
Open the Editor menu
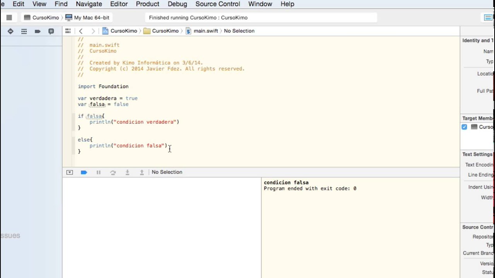coord(119,4)
